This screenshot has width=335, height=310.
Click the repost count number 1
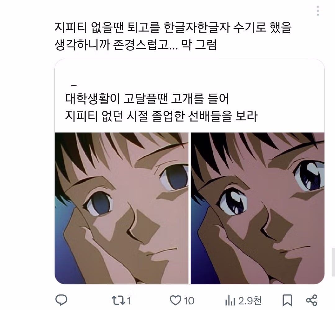click(x=129, y=300)
